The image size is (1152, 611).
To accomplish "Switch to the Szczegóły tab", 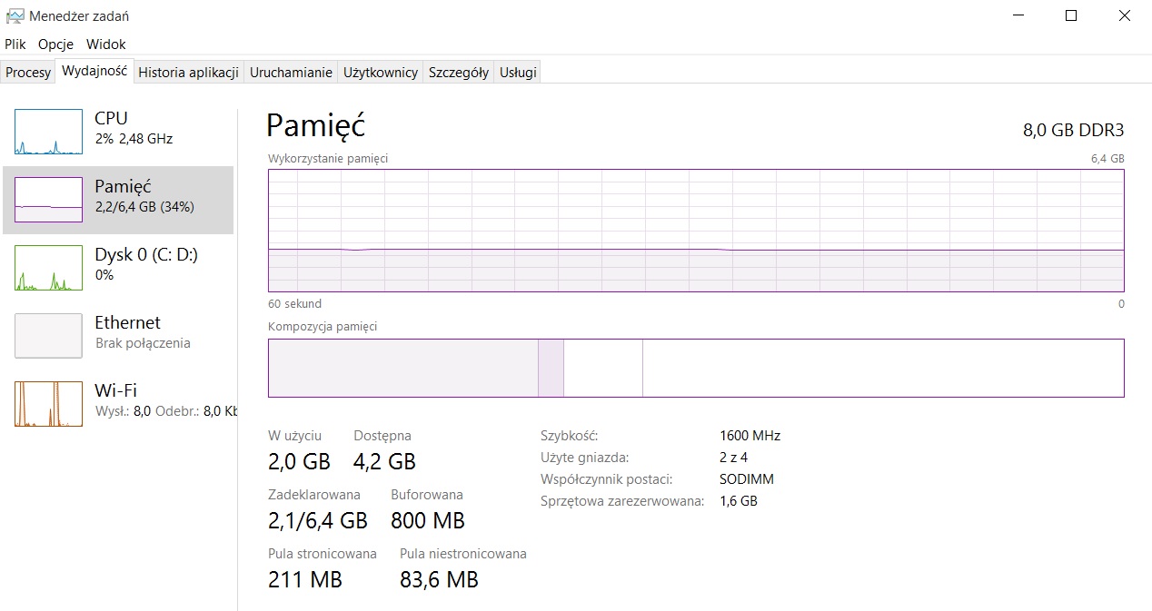I will click(x=459, y=73).
